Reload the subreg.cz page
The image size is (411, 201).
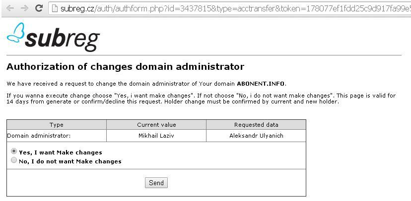(39, 8)
